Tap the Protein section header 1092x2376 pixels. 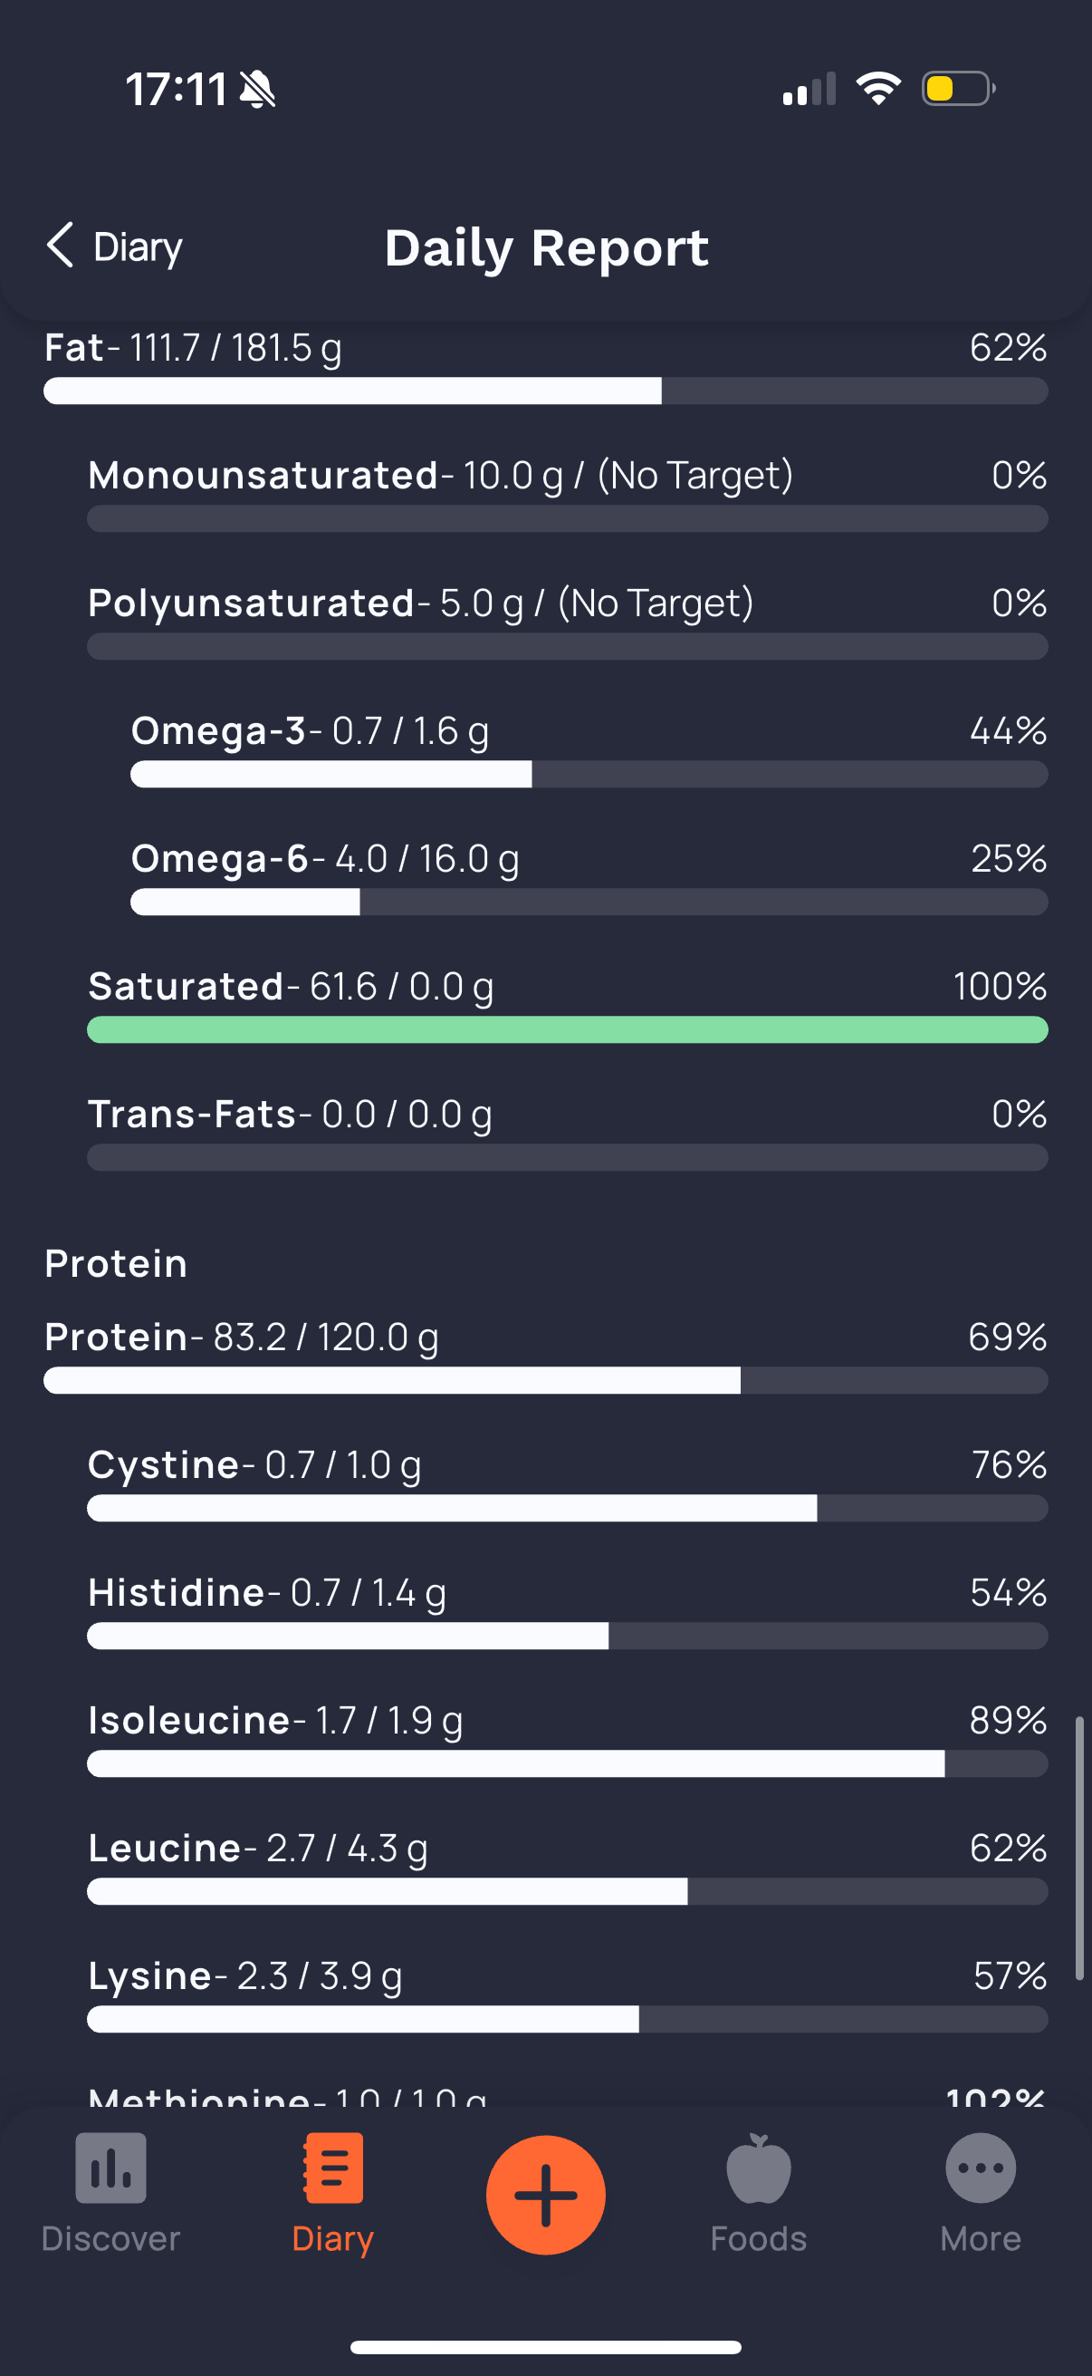pyautogui.click(x=116, y=1262)
